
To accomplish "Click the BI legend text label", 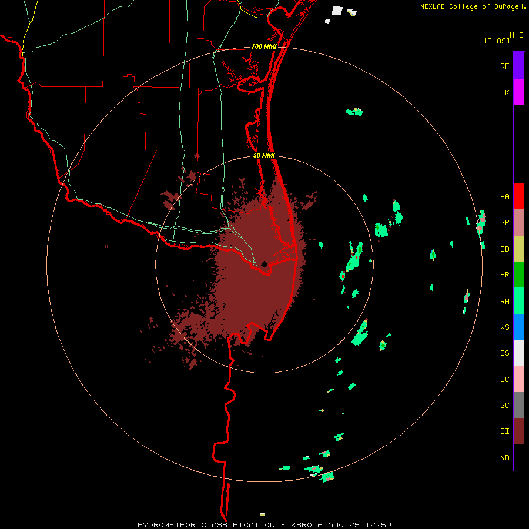I will tap(504, 431).
